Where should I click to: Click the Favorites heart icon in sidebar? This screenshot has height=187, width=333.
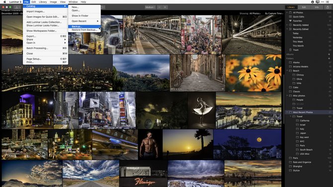(290, 21)
